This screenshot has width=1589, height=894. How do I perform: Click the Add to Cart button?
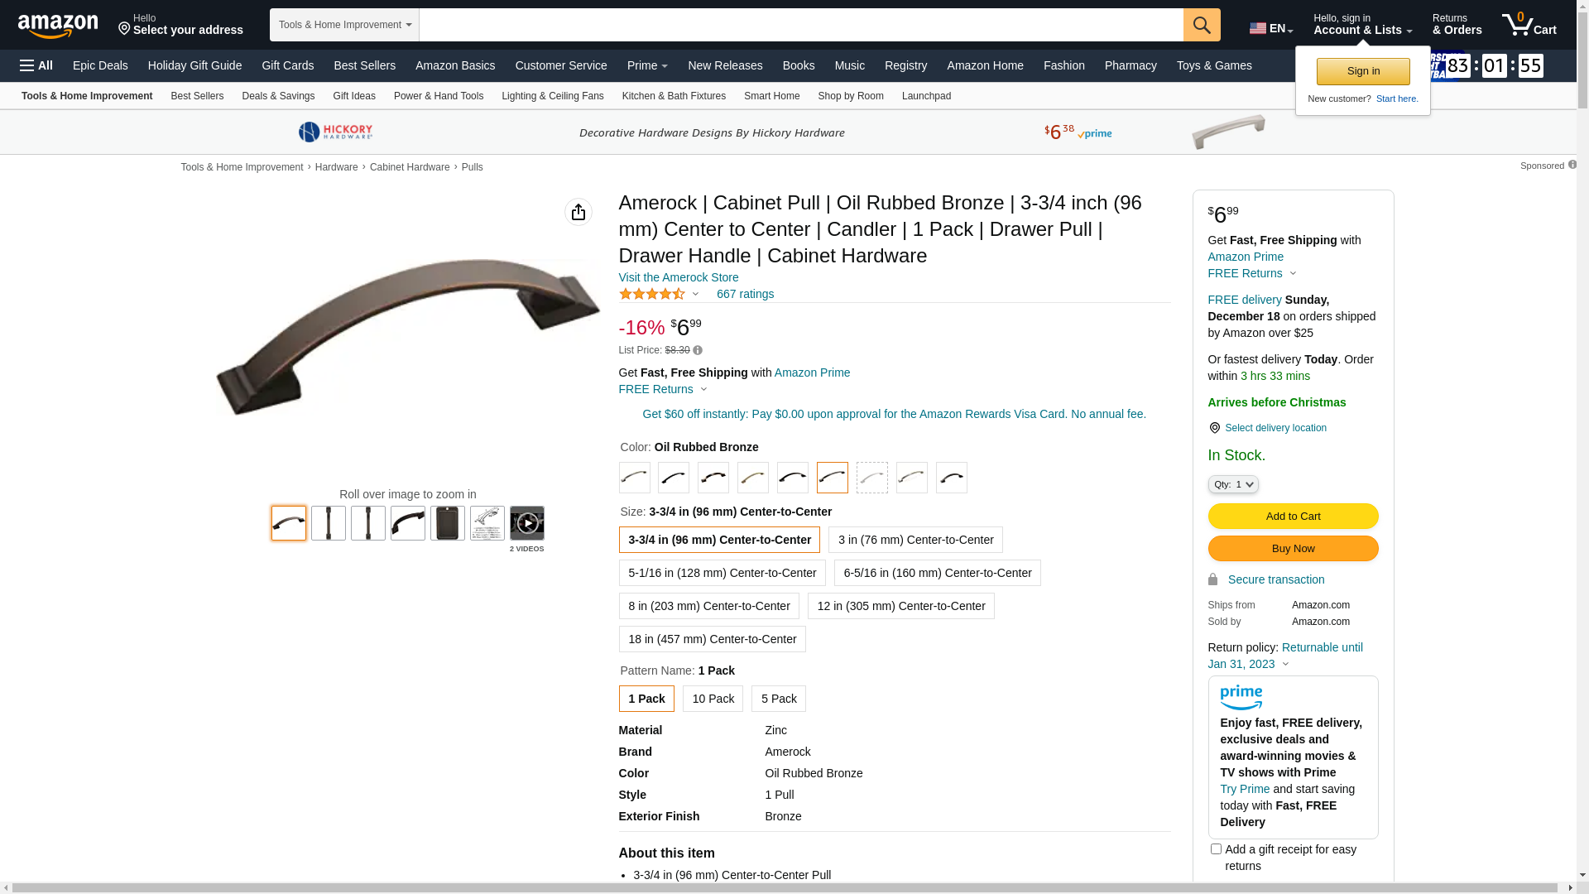[x=1293, y=517]
